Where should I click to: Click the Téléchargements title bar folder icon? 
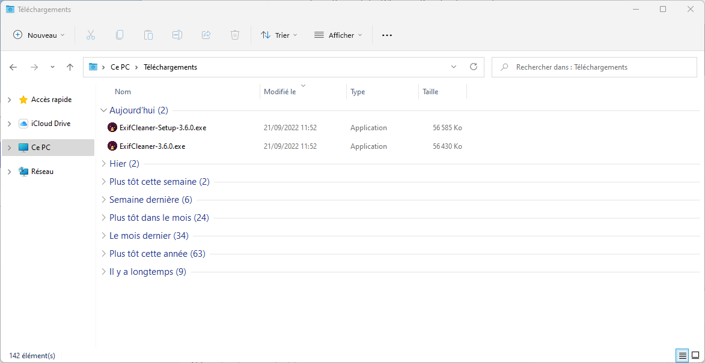point(10,9)
